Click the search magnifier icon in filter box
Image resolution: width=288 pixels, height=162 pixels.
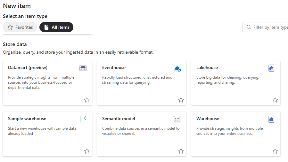pyautogui.click(x=249, y=27)
